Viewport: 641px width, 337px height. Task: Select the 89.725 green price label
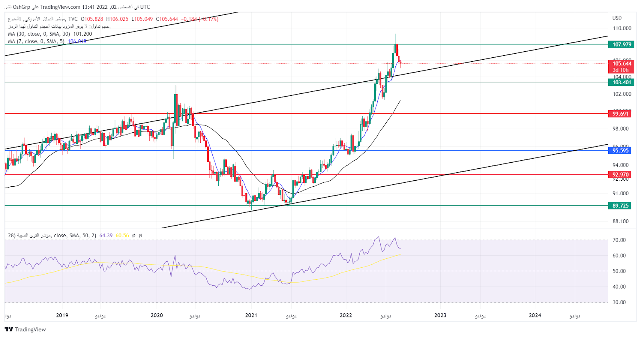coord(620,206)
